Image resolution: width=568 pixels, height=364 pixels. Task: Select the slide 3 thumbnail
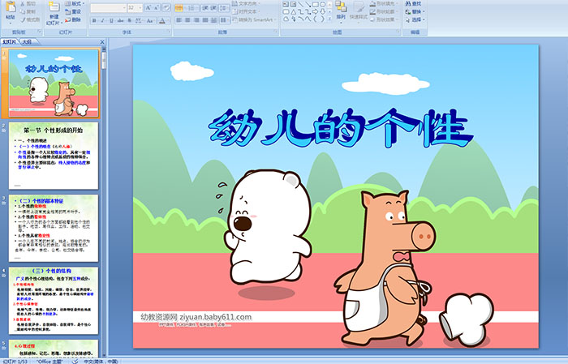(54, 228)
